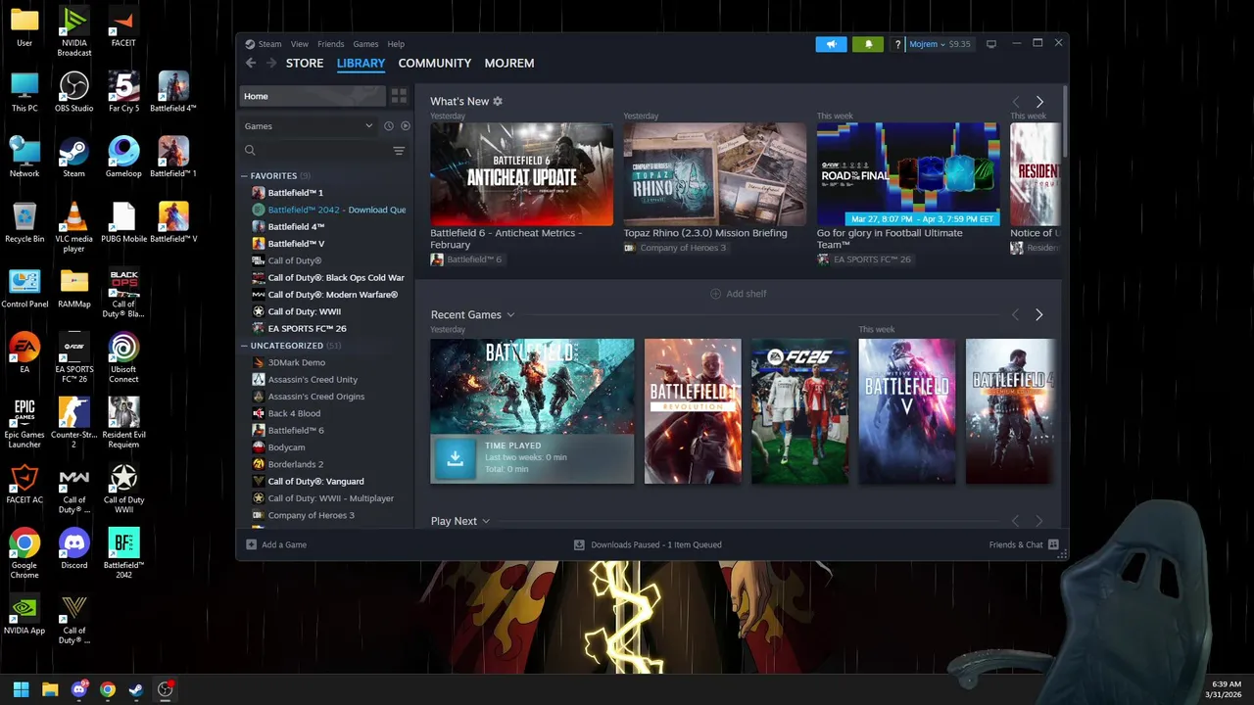The height and width of the screenshot is (705, 1254).
Task: Show next Recent Games arrow
Action: (1039, 315)
